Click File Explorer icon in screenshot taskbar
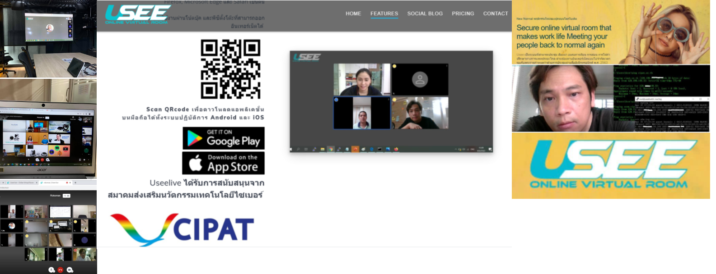 coord(323,149)
